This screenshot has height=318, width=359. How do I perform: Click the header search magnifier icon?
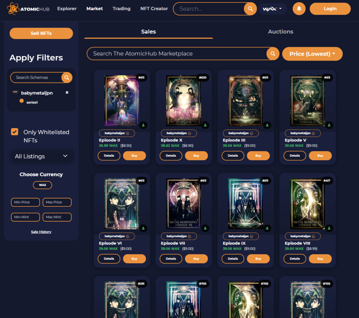pos(250,9)
